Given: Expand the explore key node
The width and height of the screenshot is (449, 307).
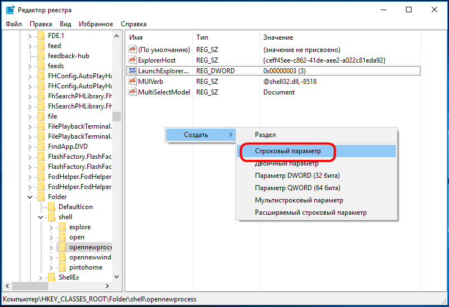Looking at the screenshot, I should [x=51, y=228].
